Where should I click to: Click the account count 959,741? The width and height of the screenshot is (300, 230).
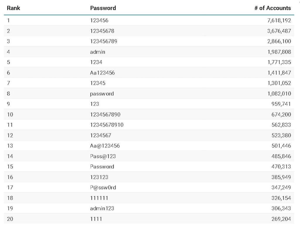point(281,104)
